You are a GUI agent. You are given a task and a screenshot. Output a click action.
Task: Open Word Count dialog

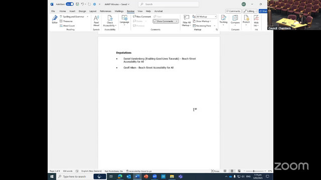pos(67,25)
